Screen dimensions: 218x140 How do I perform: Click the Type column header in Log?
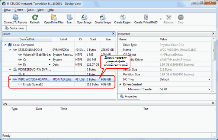coord(15,109)
